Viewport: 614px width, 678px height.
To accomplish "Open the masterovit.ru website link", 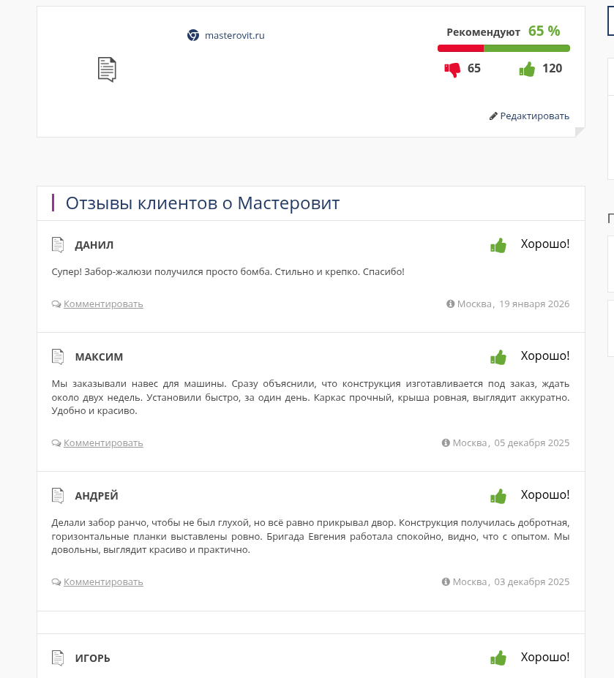I will point(234,35).
